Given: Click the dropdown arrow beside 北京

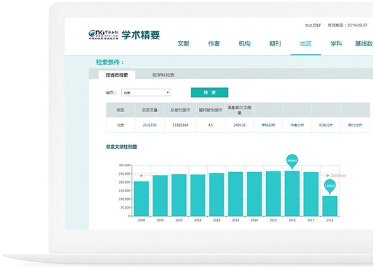Looking at the screenshot, I should tap(168, 92).
